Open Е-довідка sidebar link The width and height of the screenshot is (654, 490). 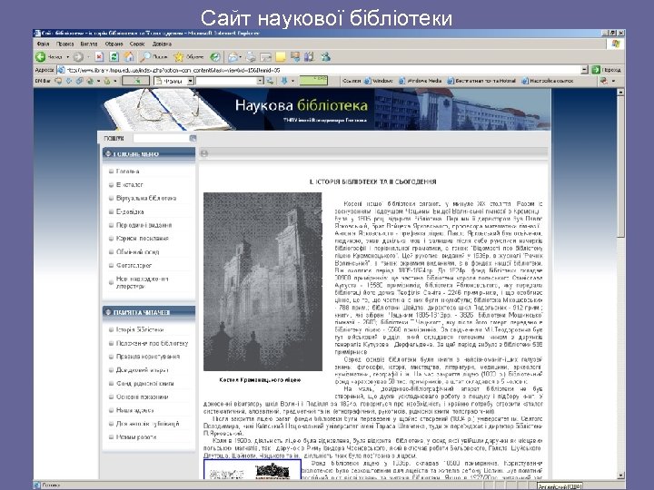tap(130, 211)
